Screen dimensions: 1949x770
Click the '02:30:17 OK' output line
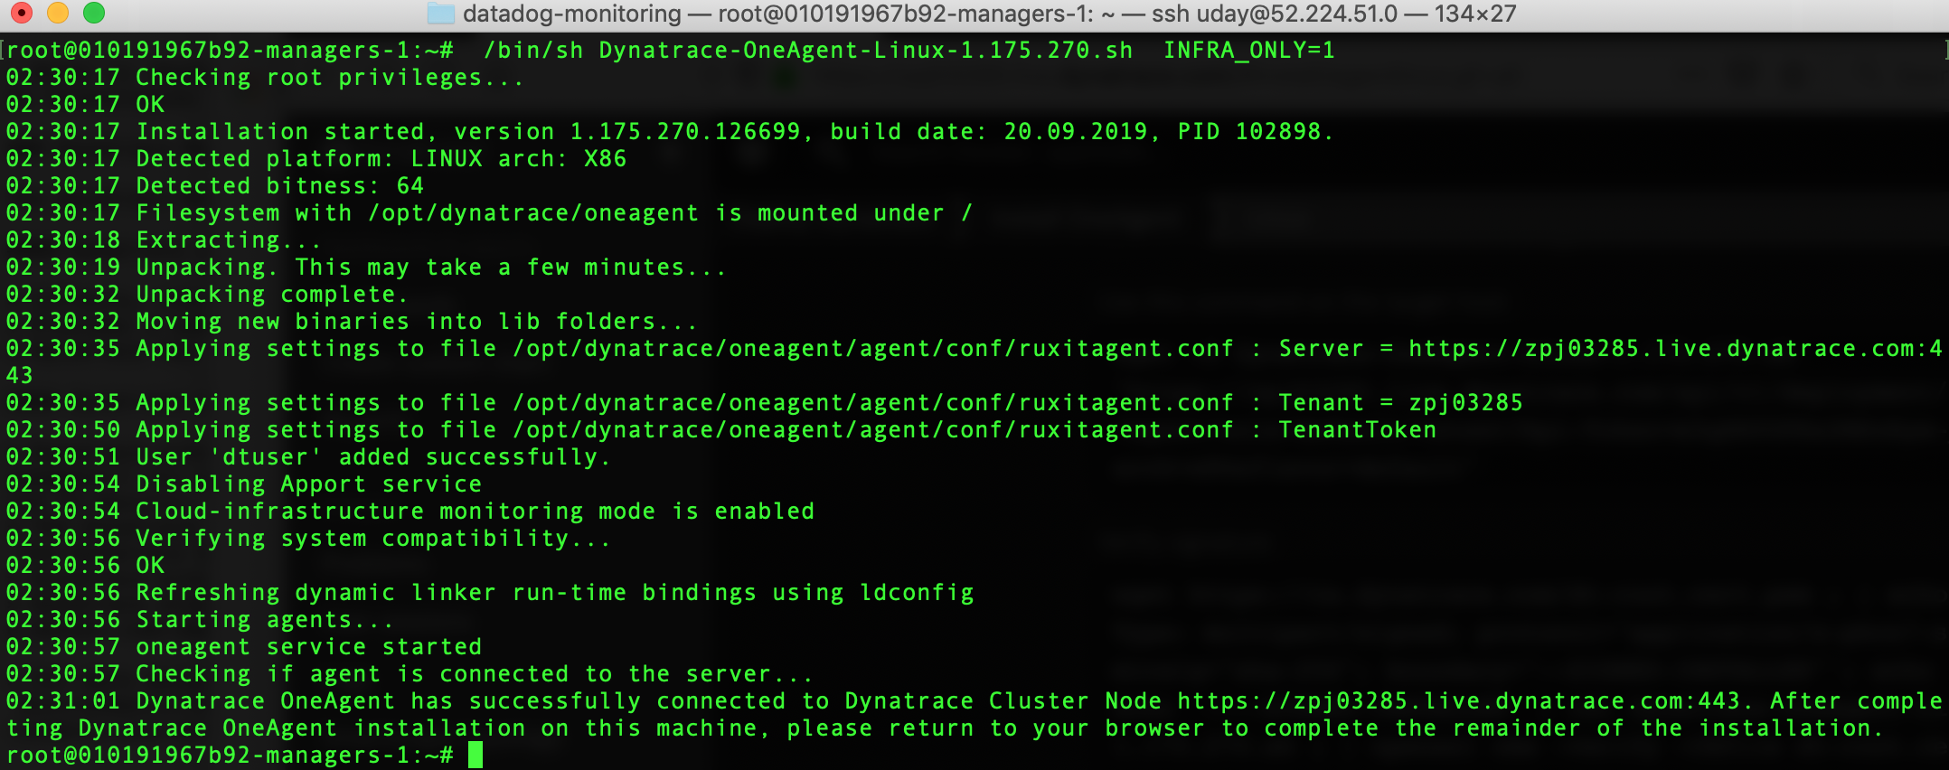(85, 105)
